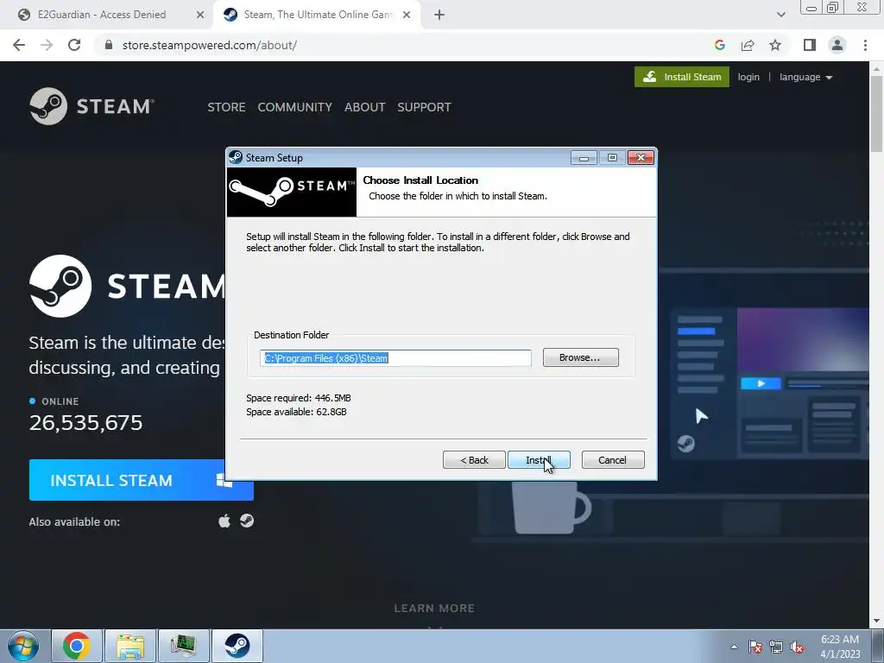Open the login link on Steam page
The width and height of the screenshot is (884, 663).
pos(748,77)
